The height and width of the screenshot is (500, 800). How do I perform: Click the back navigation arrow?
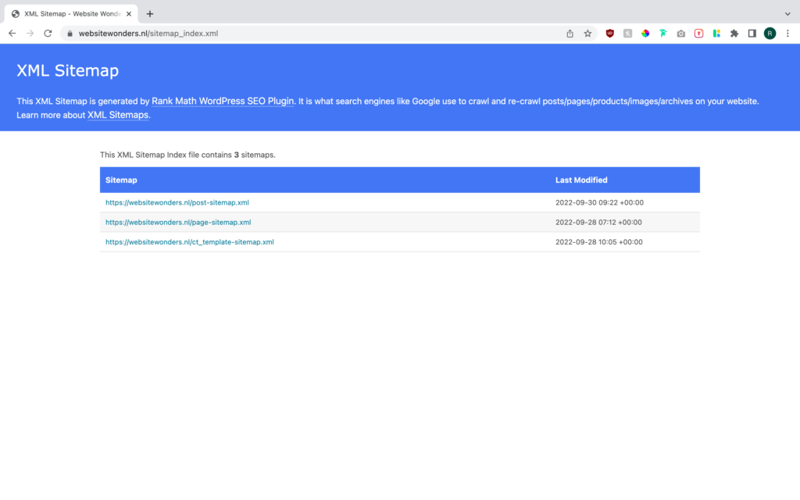[11, 33]
